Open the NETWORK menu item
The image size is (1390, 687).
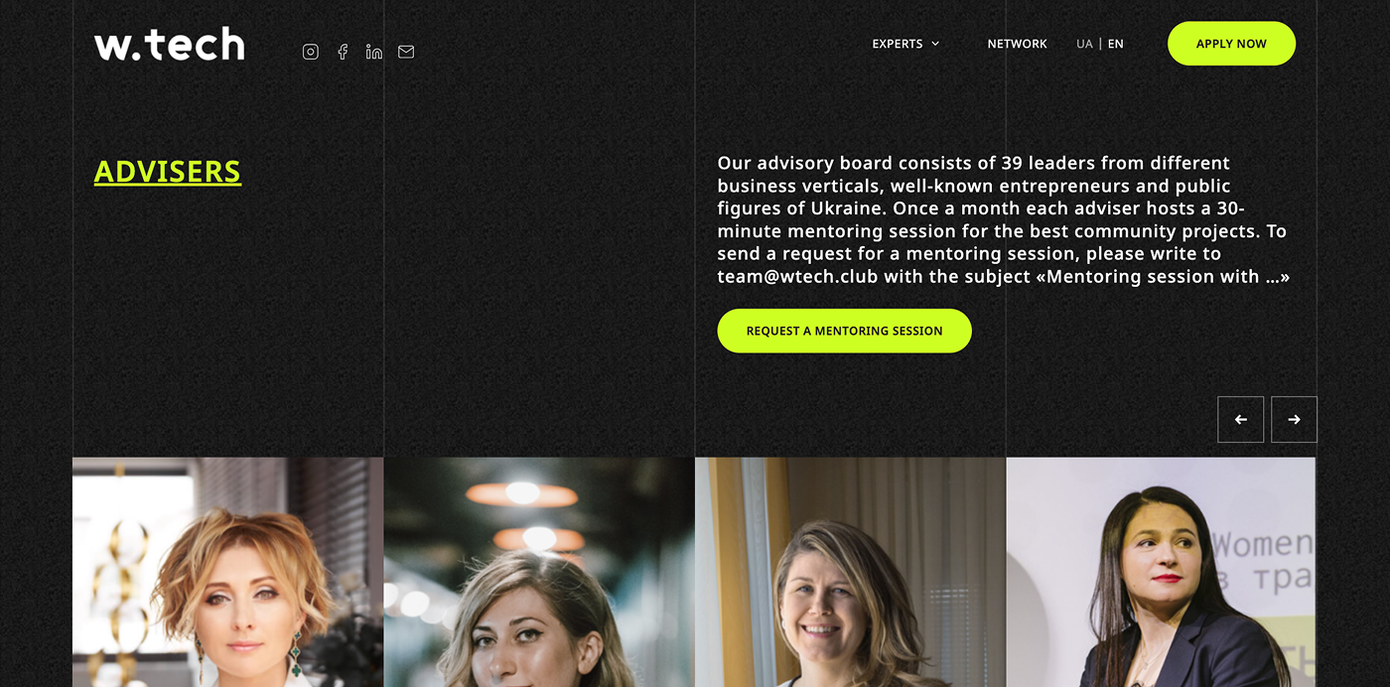click(1018, 44)
